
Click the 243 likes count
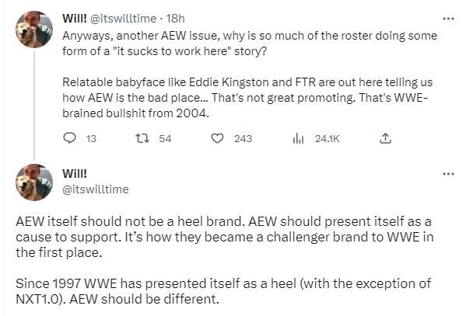(243, 138)
